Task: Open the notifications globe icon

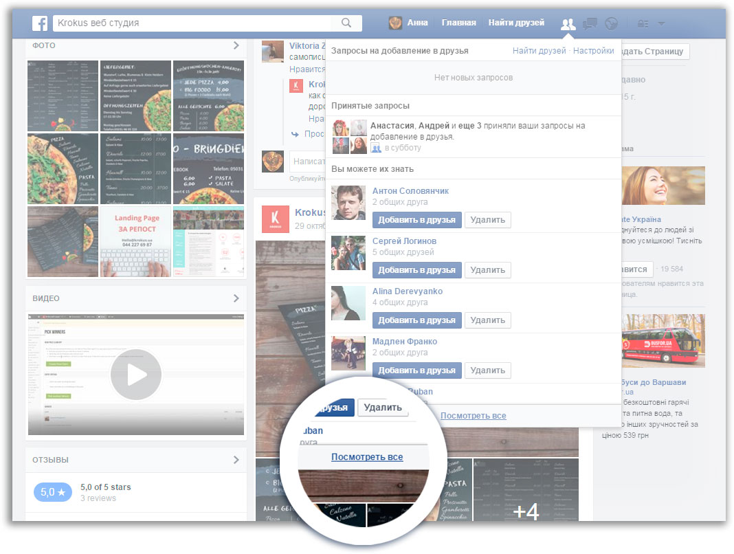Action: click(x=611, y=23)
